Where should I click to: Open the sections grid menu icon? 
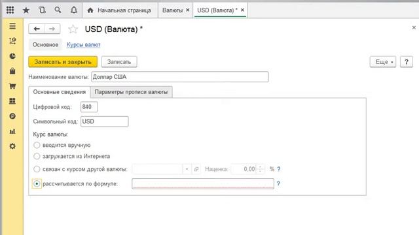click(x=10, y=10)
